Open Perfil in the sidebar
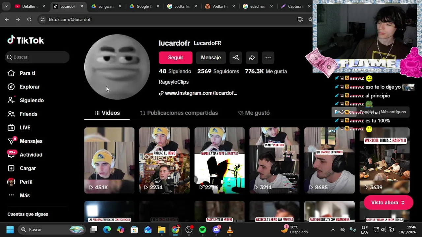 point(20,182)
